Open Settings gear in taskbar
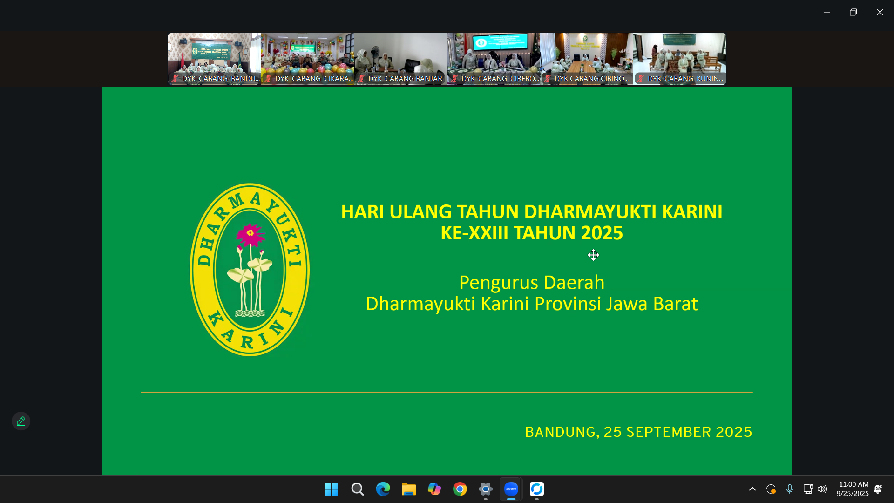This screenshot has width=894, height=503. coord(485,489)
